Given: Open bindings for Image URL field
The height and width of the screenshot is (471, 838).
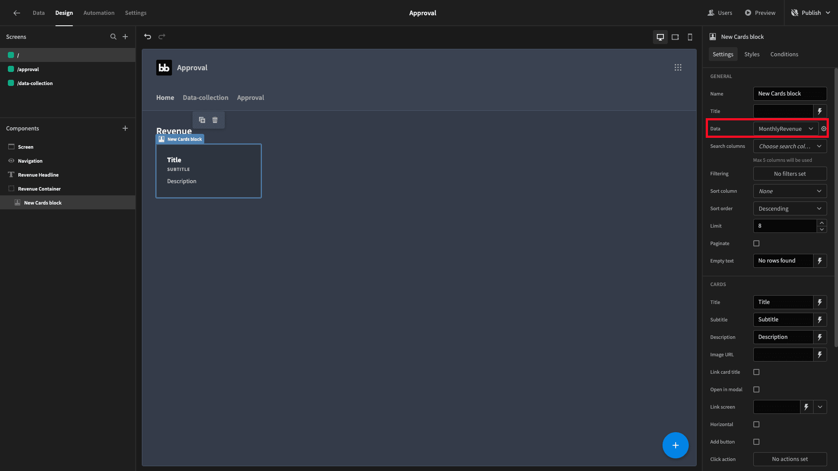Looking at the screenshot, I should click(820, 355).
